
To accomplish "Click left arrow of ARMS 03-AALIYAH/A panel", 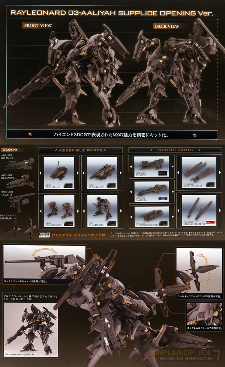I will pyautogui.click(x=40, y=211).
